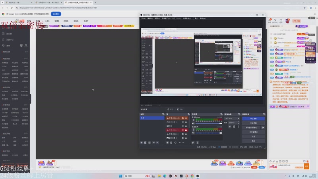Toggle visibility of fifth Text (GDI+) source
The height and width of the screenshot is (179, 318).
pyautogui.click(x=183, y=134)
